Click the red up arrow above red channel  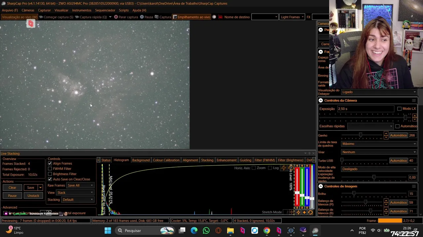pos(297,166)
